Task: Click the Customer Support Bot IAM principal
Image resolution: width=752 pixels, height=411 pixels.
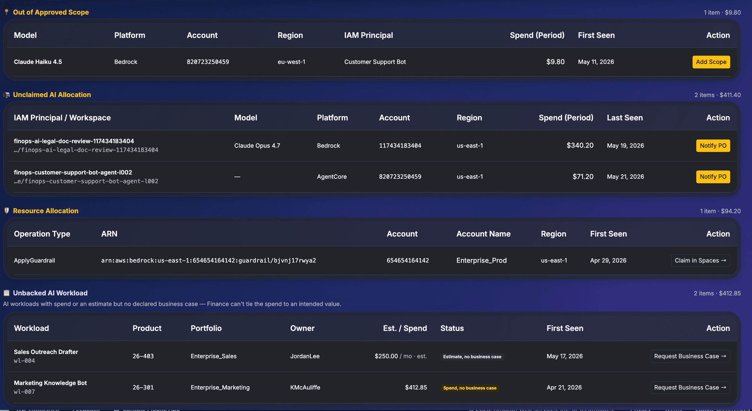Action: pos(375,62)
